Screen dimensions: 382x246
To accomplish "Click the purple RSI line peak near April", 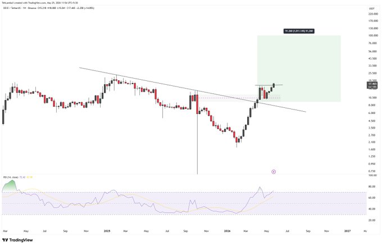I will [x=260, y=187].
